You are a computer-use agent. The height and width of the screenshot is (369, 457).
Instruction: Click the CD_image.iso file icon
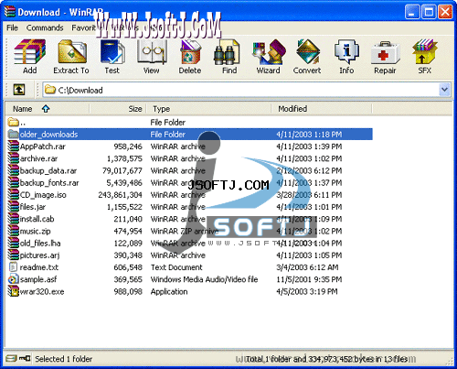pyautogui.click(x=13, y=195)
